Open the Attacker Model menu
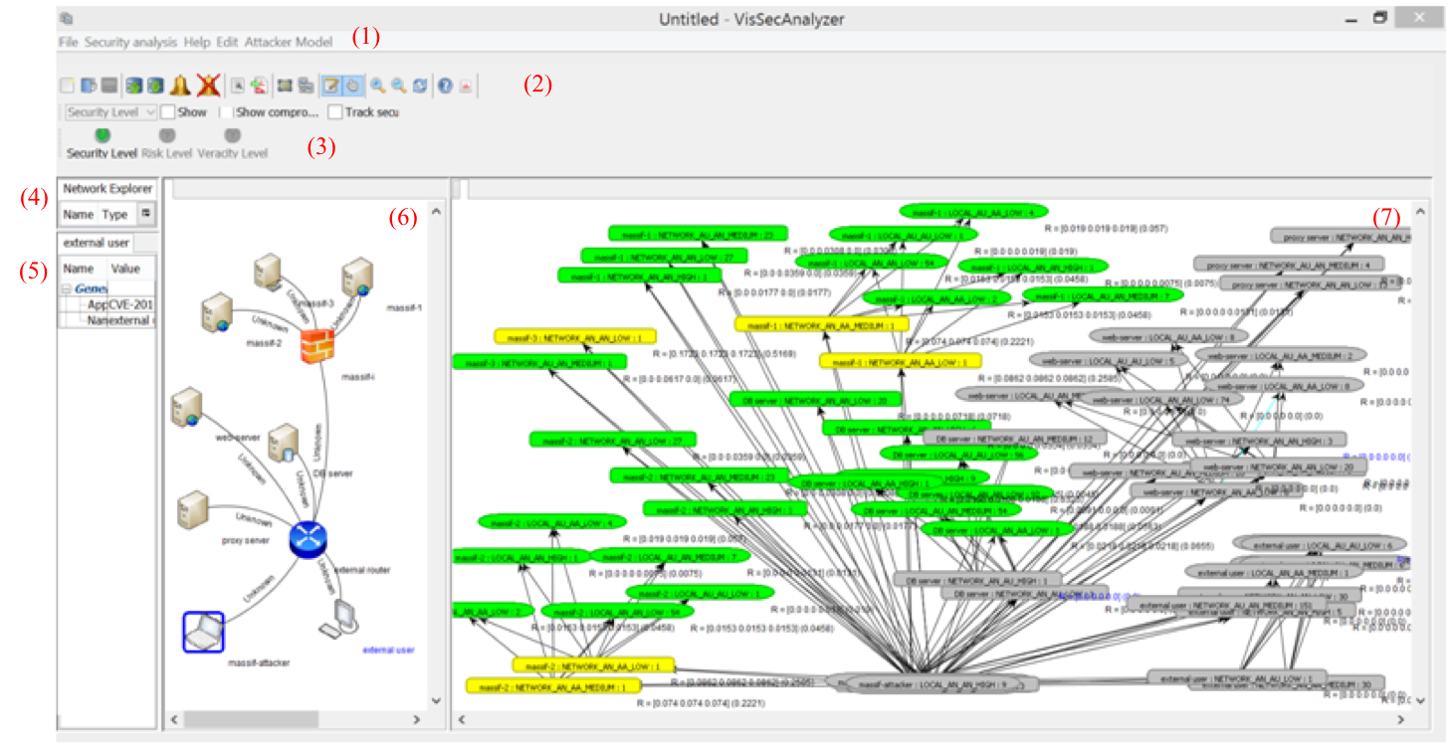 point(289,43)
